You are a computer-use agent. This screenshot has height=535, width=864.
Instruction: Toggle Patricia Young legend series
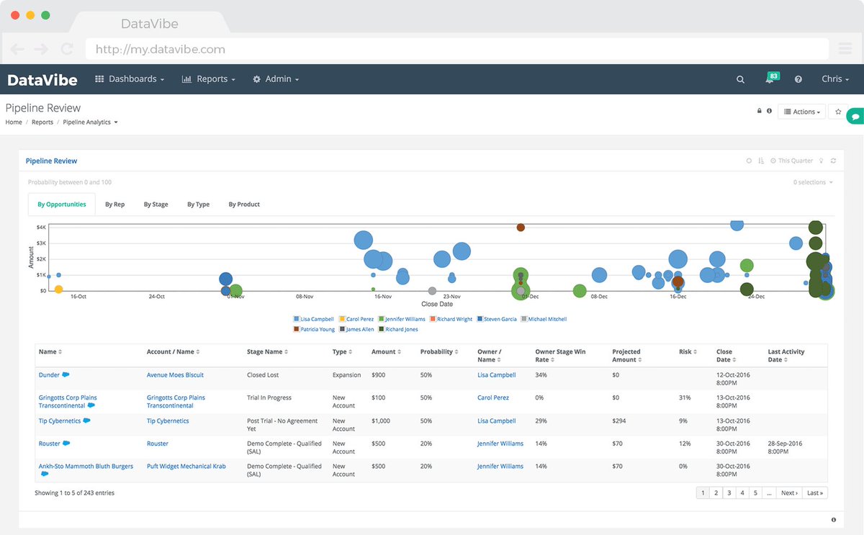(314, 329)
